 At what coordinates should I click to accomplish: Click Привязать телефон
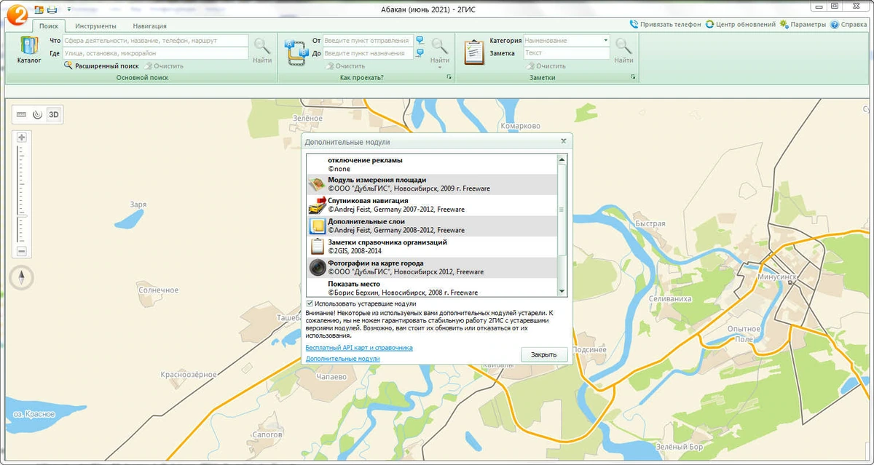click(x=665, y=24)
